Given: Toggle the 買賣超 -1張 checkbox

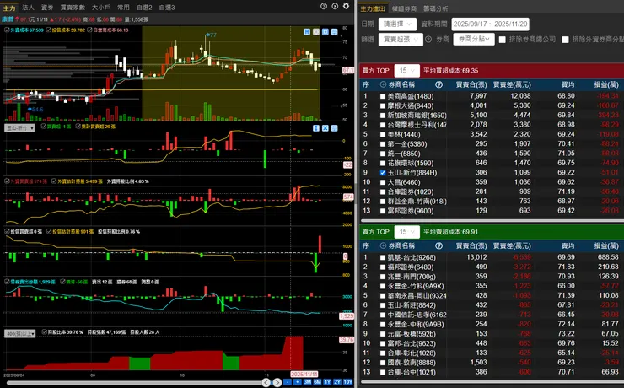Looking at the screenshot, I should coord(44,127).
